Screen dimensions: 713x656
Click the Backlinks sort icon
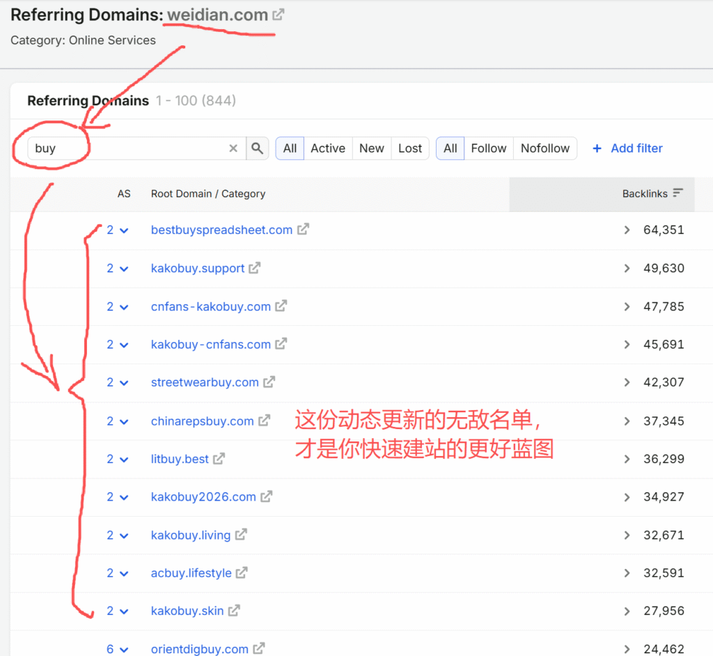[x=678, y=193]
